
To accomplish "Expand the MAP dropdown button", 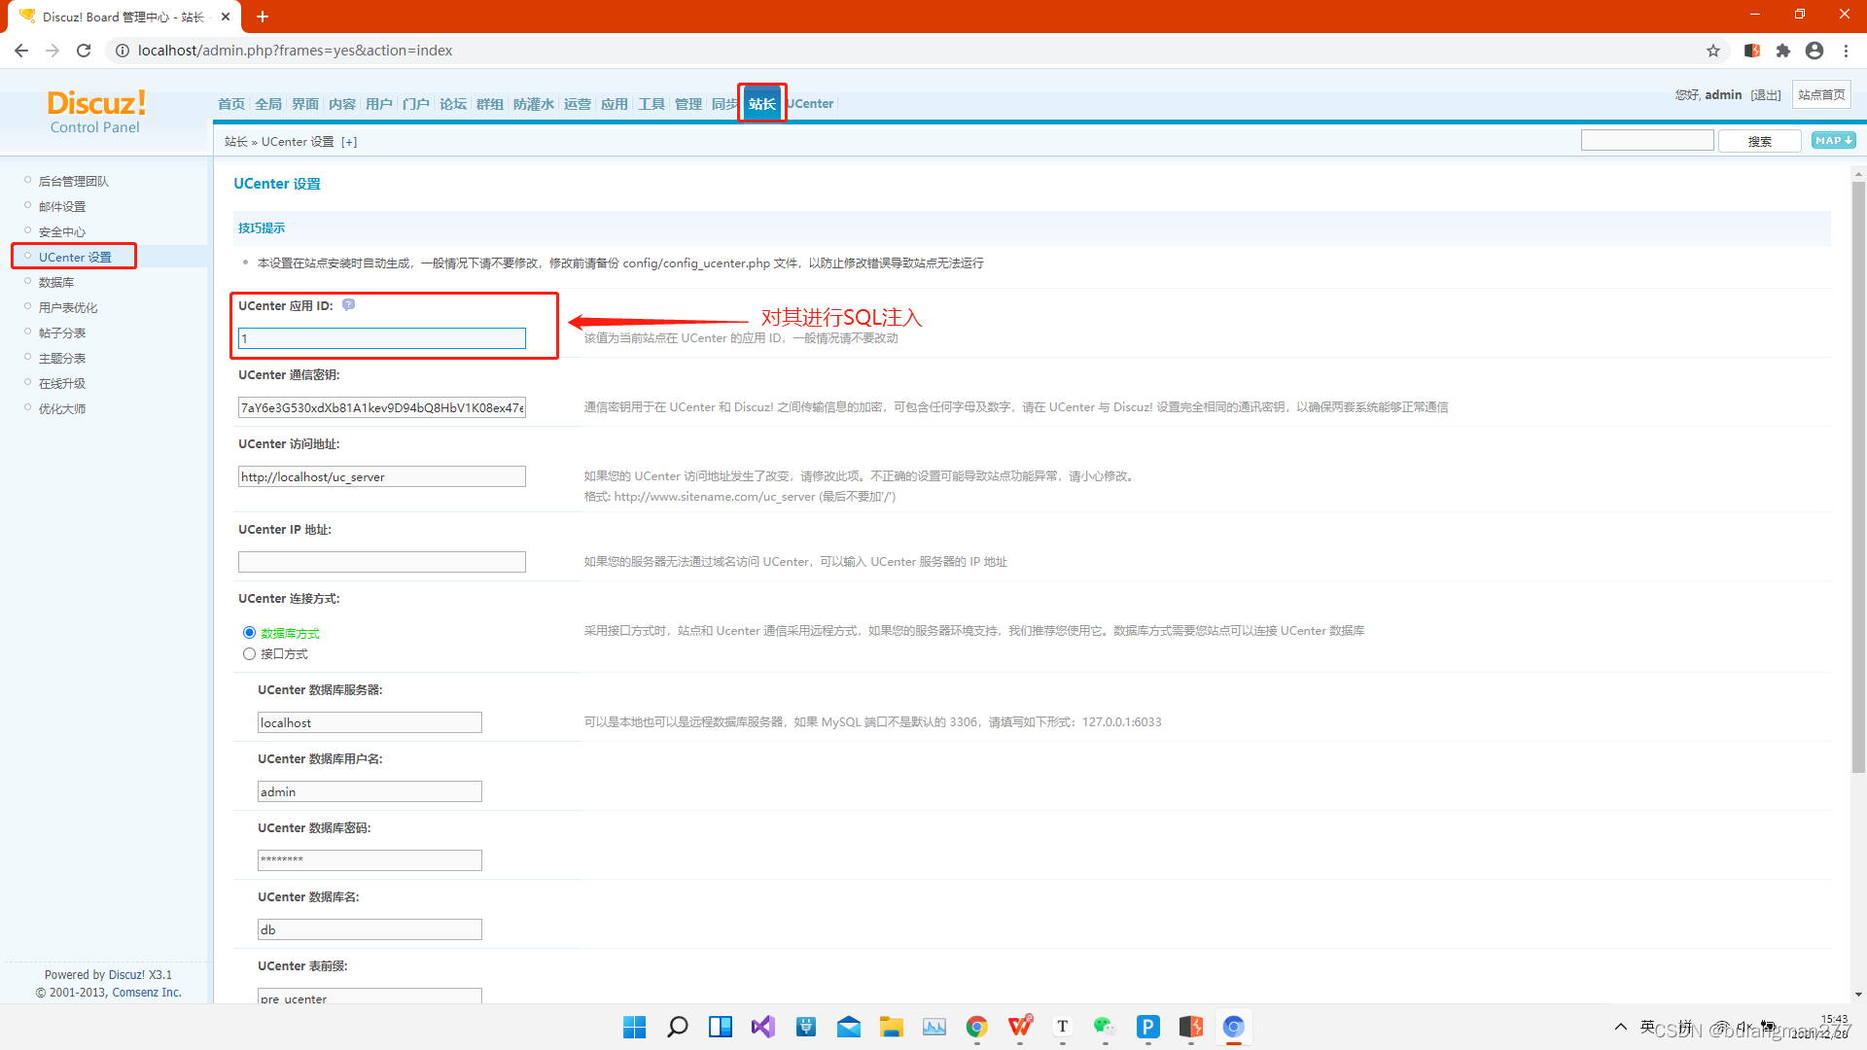I will [x=1833, y=141].
